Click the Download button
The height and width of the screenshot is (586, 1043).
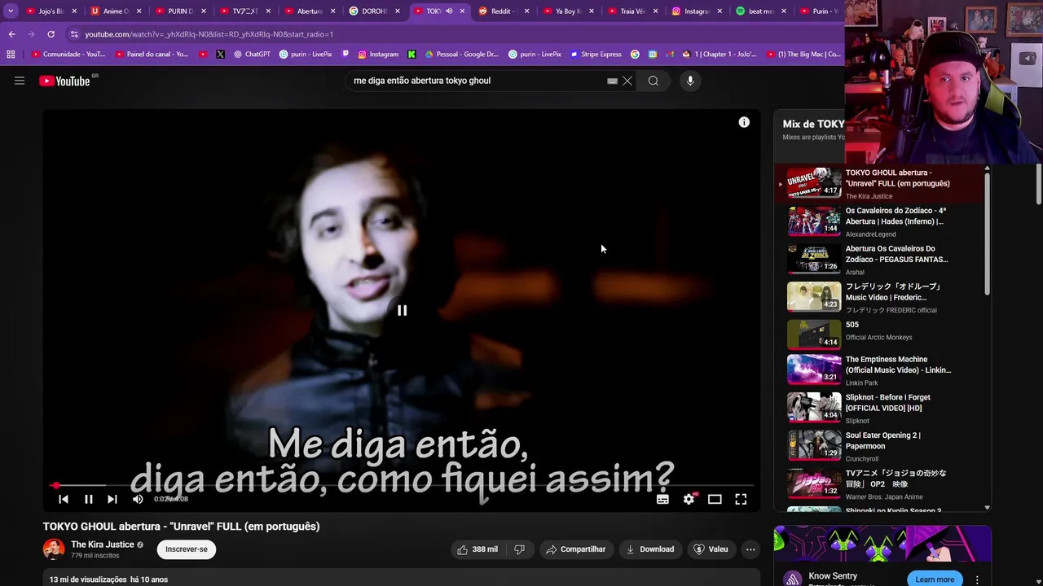pos(650,549)
